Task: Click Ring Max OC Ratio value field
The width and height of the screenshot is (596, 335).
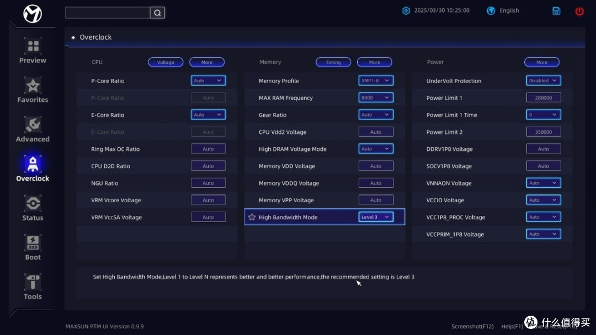Action: (208, 149)
